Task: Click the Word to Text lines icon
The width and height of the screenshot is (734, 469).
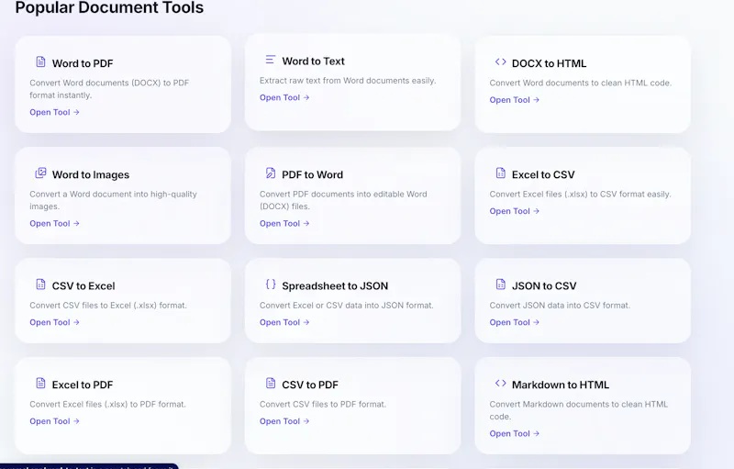Action: point(271,60)
